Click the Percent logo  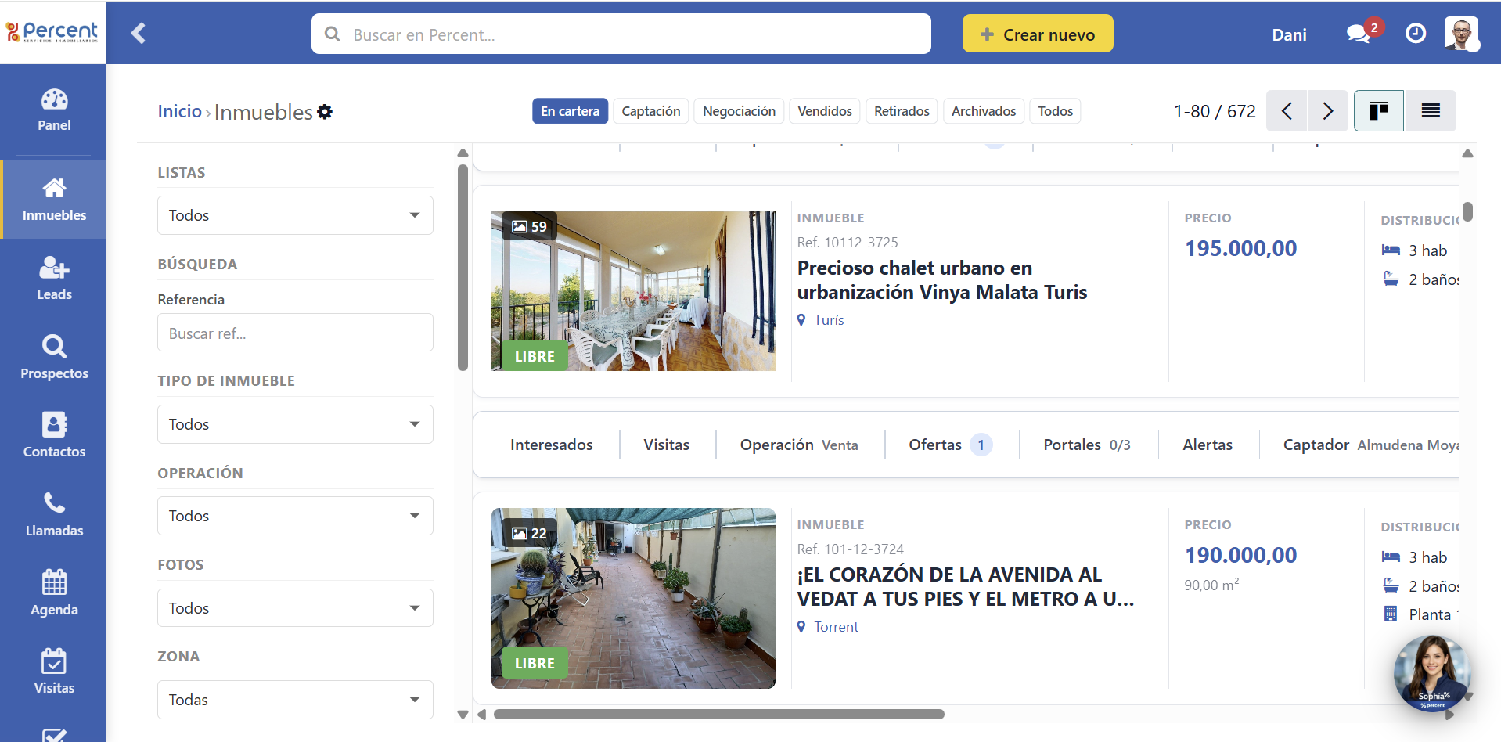52,32
